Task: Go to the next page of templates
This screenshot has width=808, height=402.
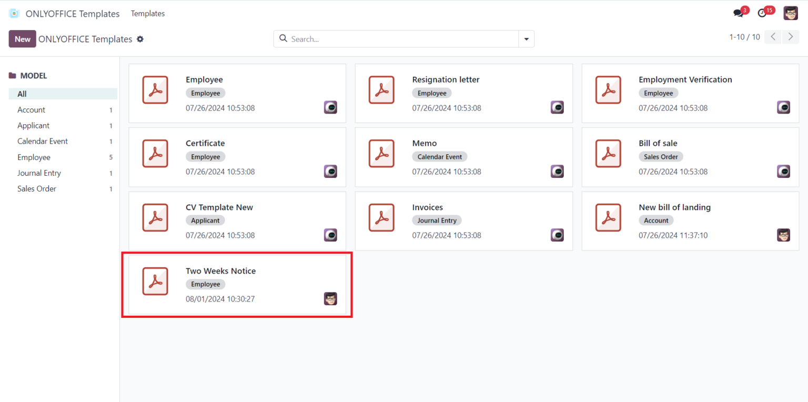Action: [791, 37]
